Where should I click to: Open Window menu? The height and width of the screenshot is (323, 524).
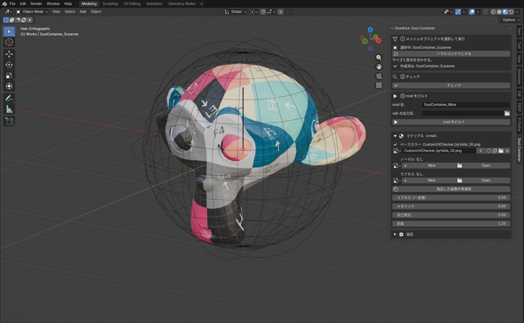53,4
